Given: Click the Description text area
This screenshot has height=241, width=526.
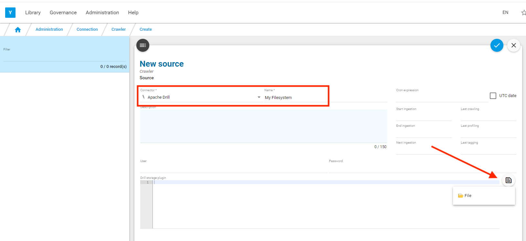Looking at the screenshot, I should (263, 126).
